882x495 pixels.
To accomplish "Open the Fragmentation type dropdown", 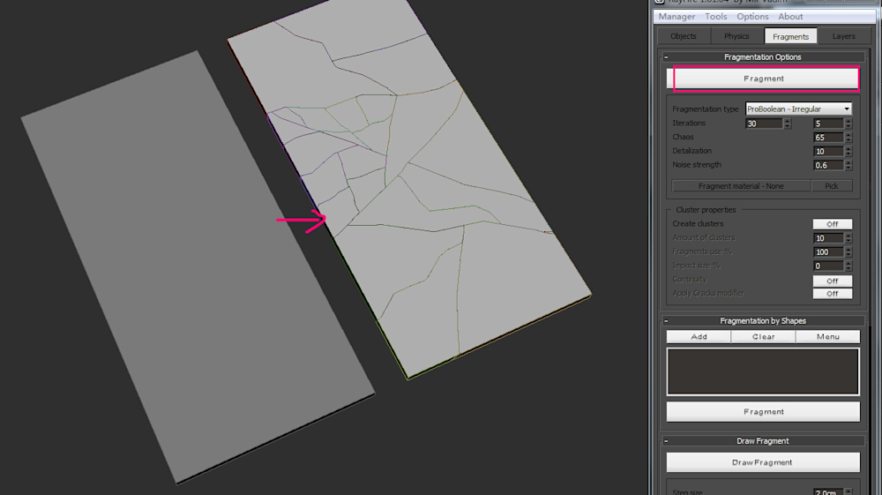I will point(798,109).
